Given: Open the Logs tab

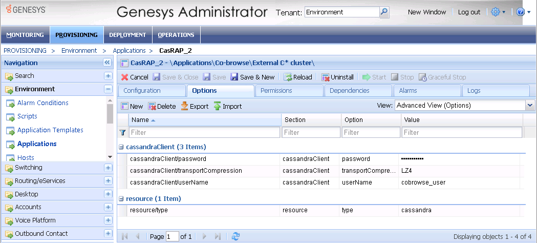Looking at the screenshot, I should 496,91.
